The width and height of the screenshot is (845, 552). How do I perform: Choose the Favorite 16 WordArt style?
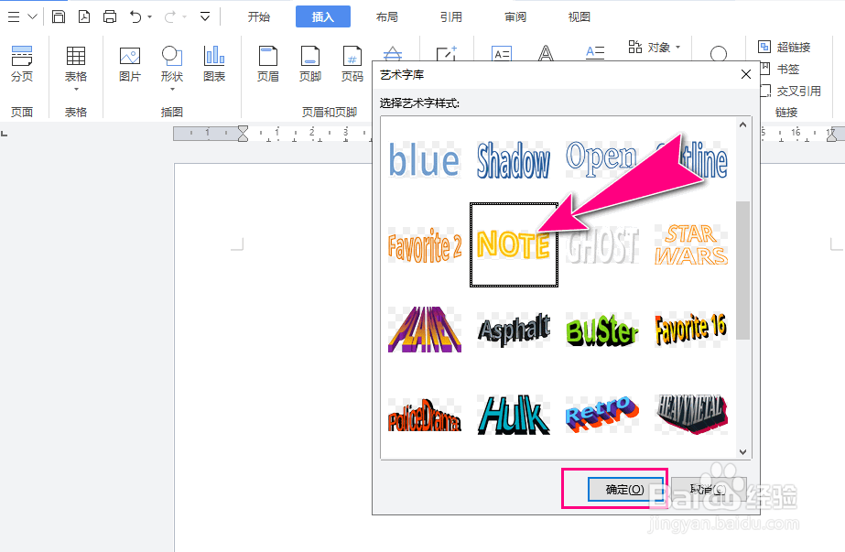tap(691, 329)
